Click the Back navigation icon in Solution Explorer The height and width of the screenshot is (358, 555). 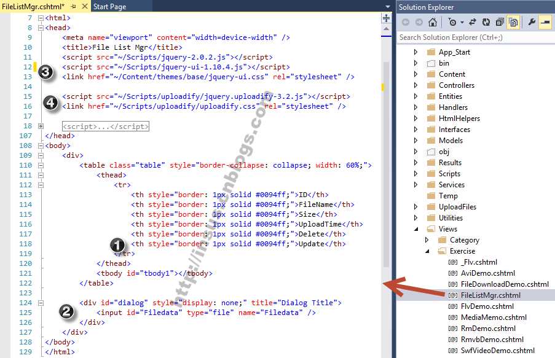coord(406,22)
